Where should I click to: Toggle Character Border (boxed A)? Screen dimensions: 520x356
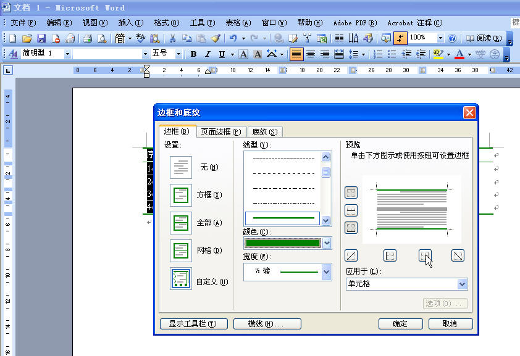pos(243,54)
